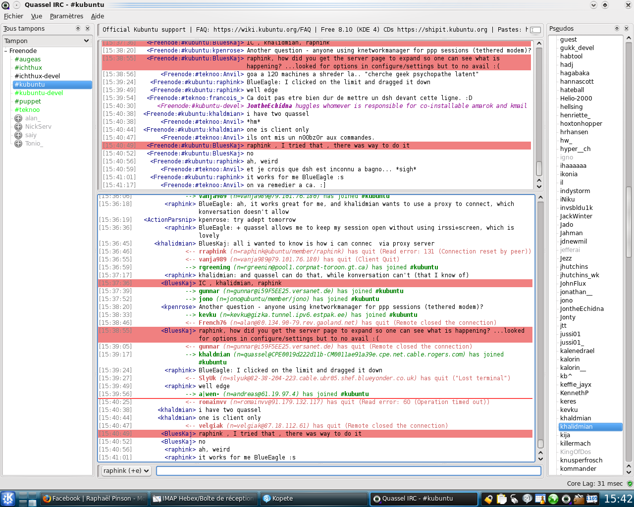The width and height of the screenshot is (634, 507).
Task: Open the saiy query buffer
Action: click(x=31, y=135)
